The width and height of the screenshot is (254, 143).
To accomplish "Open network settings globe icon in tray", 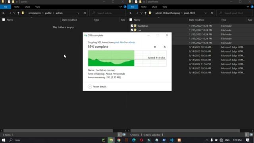I will point(221,140).
